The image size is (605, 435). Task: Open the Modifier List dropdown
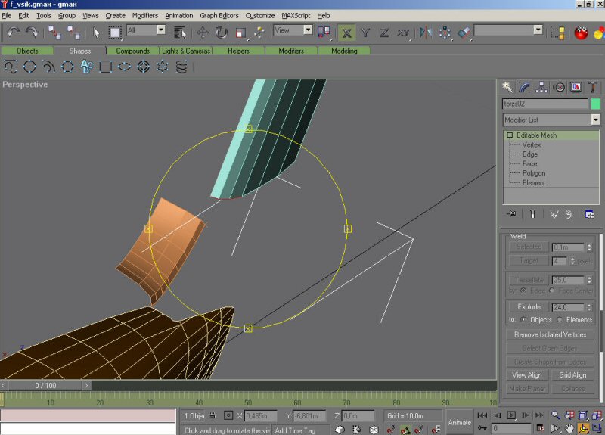(x=595, y=120)
